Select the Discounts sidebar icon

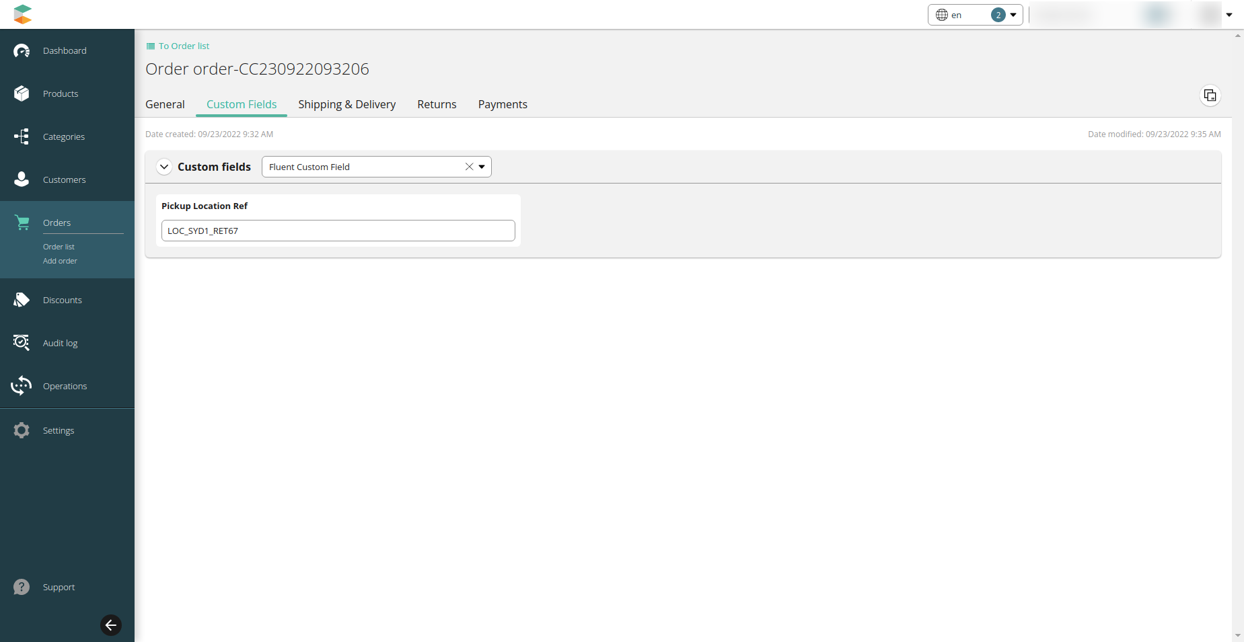[x=22, y=300]
